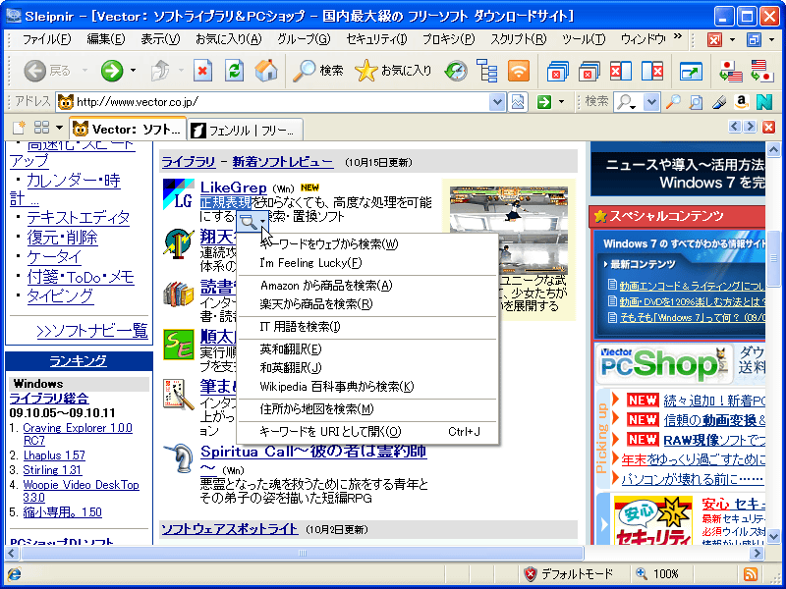This screenshot has width=786, height=589.
Task: Click the game screenshot thumbnail
Action: click(508, 233)
